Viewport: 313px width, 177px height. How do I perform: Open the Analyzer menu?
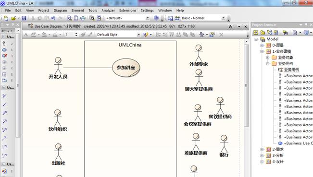click(108, 11)
